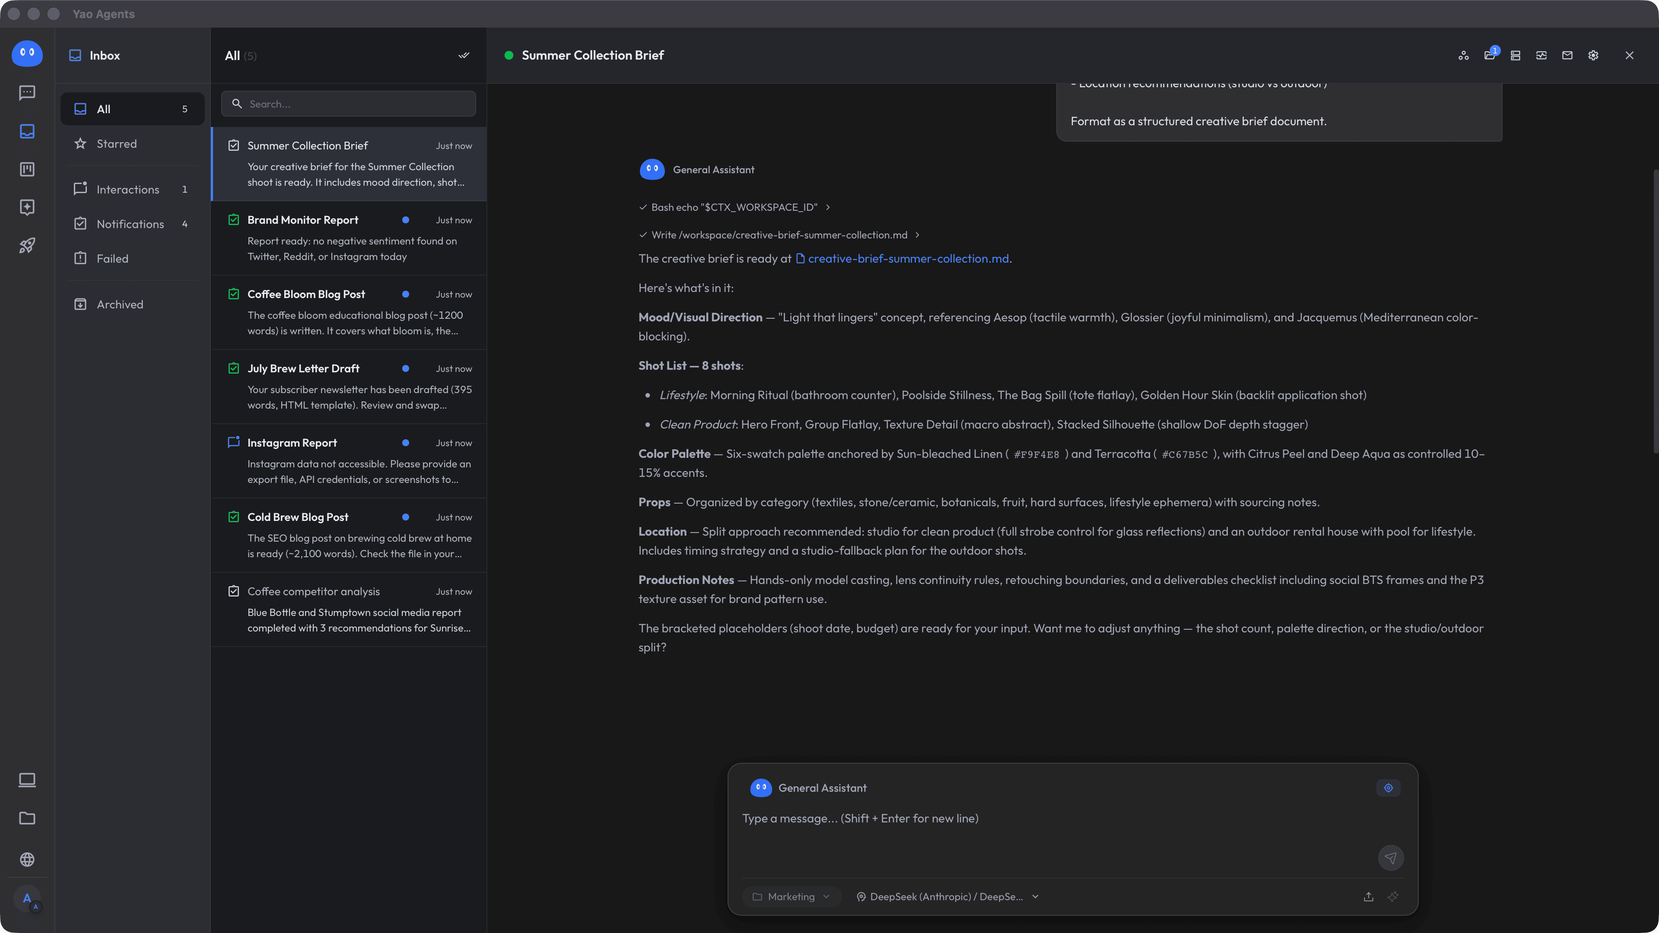The image size is (1659, 933).
Task: Open the settings gear icon in header
Action: (1592, 55)
